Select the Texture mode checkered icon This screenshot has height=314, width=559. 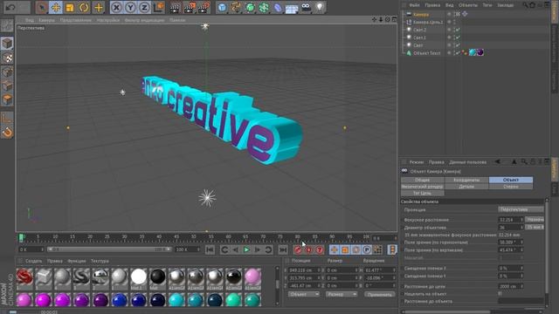(x=7, y=58)
